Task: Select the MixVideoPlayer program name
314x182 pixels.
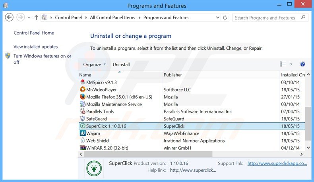Action: (x=101, y=90)
